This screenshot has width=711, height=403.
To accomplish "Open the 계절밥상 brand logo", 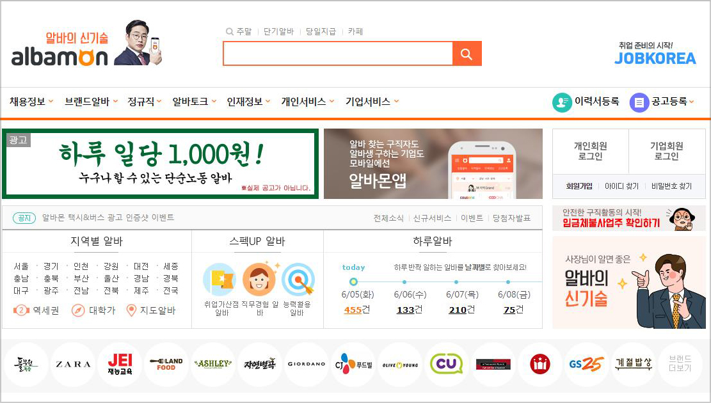I will click(x=634, y=365).
